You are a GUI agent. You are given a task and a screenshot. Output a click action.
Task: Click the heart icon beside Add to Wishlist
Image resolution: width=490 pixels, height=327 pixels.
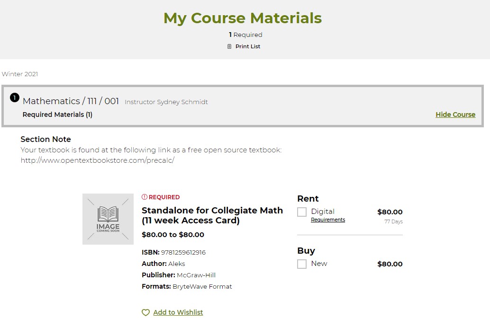click(x=145, y=312)
